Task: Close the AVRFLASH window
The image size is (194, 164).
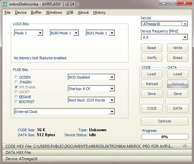Action: click(185, 3)
